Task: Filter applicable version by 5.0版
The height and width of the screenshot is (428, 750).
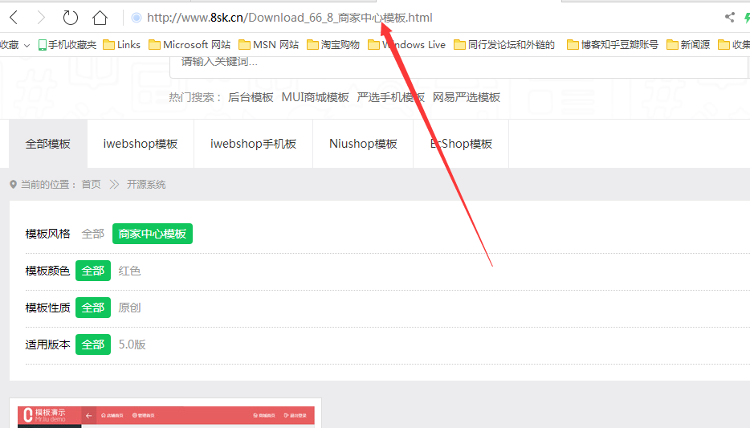Action: tap(132, 344)
